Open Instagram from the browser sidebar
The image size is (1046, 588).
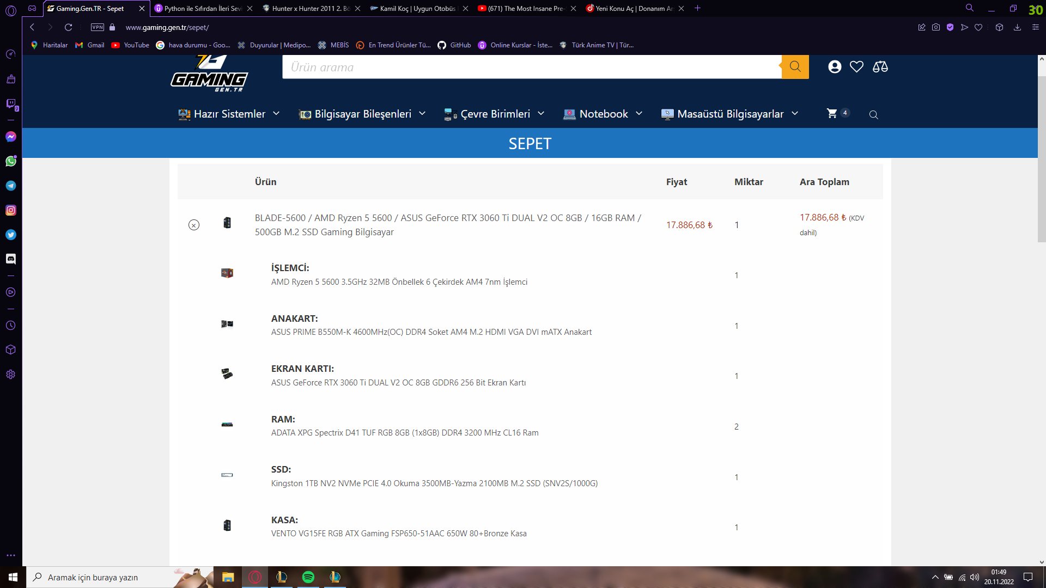pyautogui.click(x=11, y=210)
